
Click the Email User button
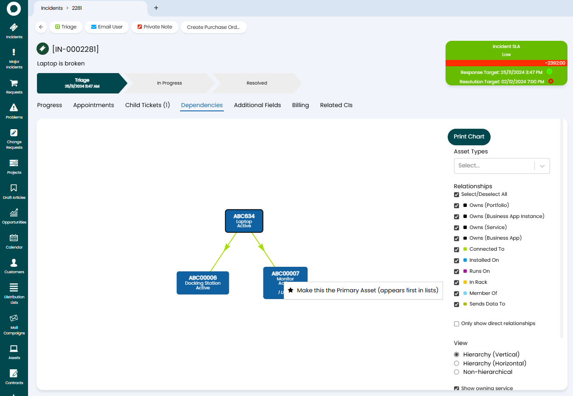[107, 27]
